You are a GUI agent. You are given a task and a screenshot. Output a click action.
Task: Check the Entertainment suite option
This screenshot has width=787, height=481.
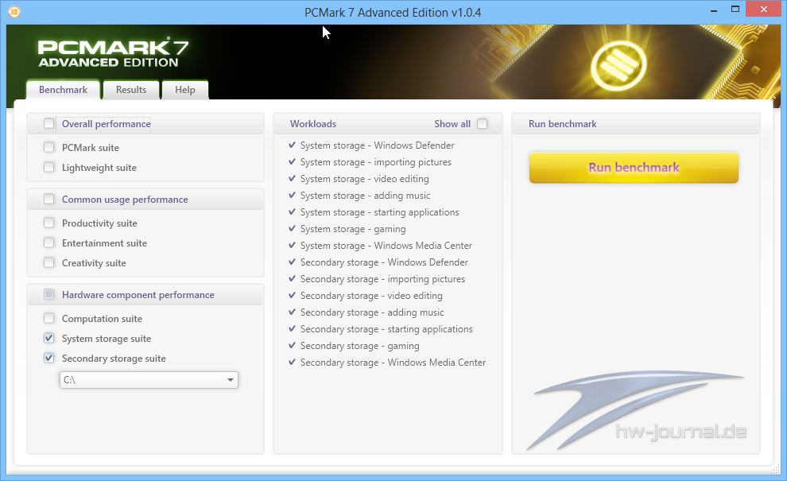(x=48, y=242)
